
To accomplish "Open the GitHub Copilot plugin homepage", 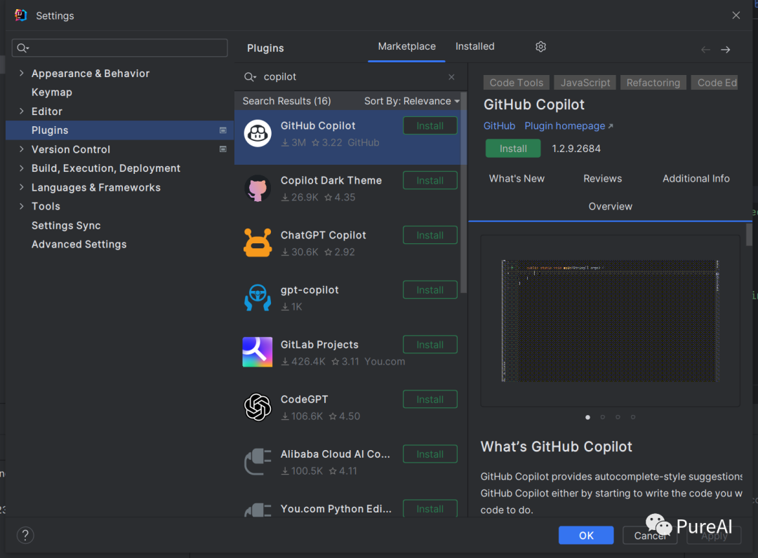I will (564, 125).
